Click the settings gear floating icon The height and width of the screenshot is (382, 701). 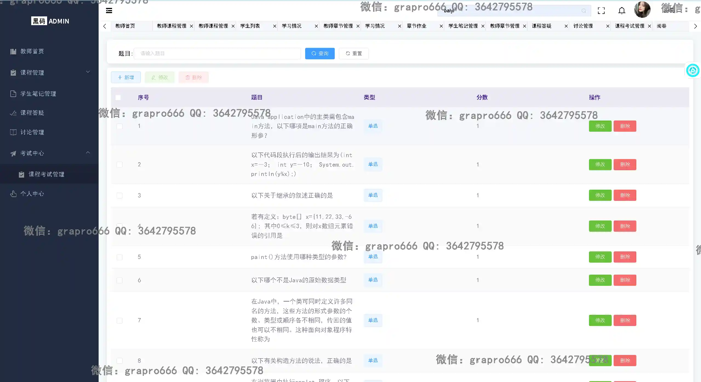click(x=693, y=71)
